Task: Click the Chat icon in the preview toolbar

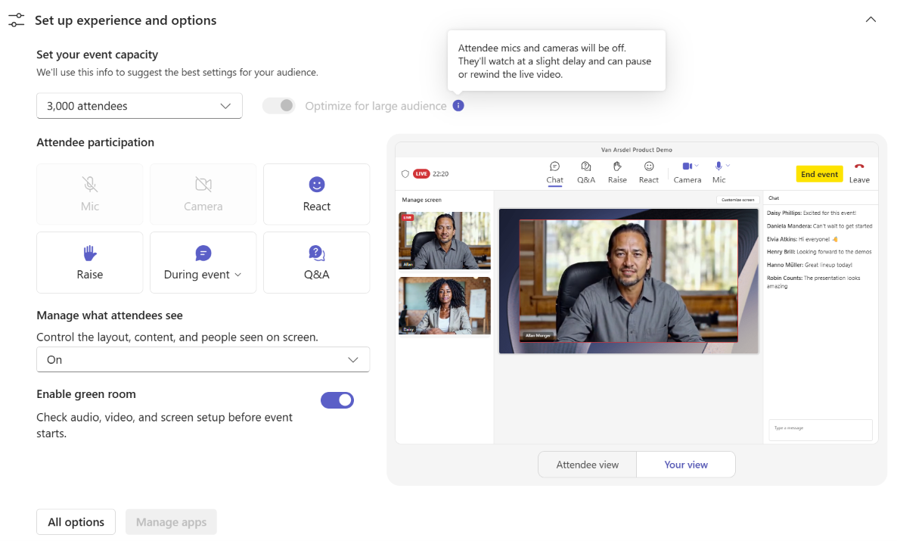Action: click(554, 166)
